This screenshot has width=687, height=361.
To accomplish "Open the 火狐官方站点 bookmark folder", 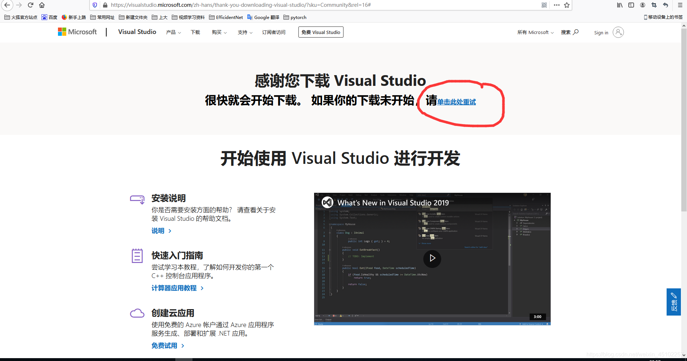I will click(x=21, y=17).
